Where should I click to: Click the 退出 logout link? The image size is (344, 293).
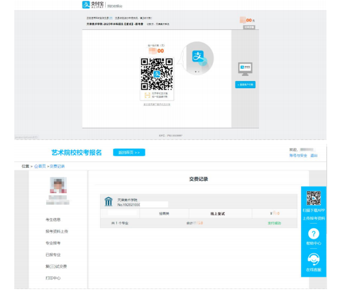[x=314, y=156]
